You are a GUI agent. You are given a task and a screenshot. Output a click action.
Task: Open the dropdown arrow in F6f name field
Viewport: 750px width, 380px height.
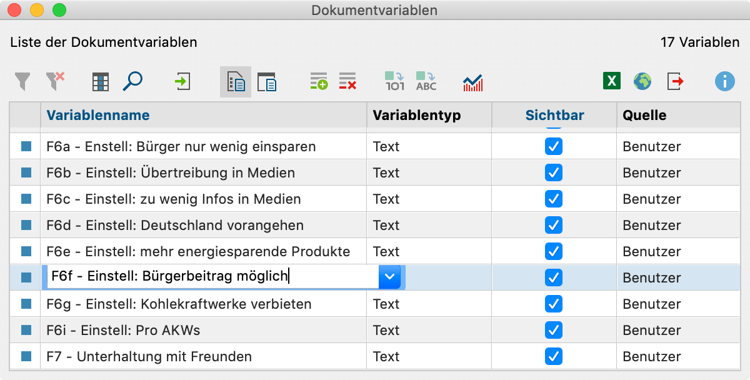tap(390, 276)
